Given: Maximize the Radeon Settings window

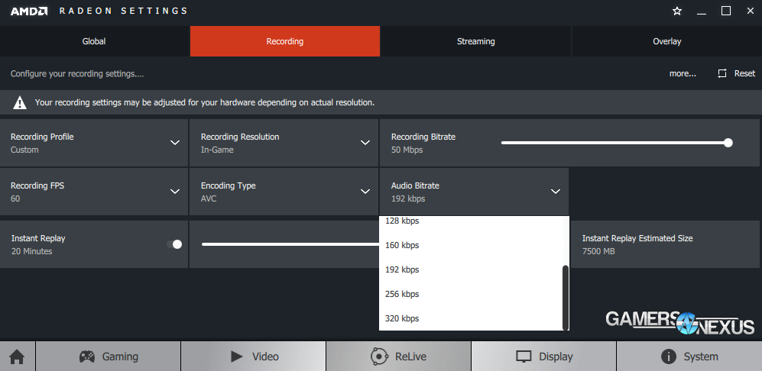Looking at the screenshot, I should pyautogui.click(x=726, y=11).
